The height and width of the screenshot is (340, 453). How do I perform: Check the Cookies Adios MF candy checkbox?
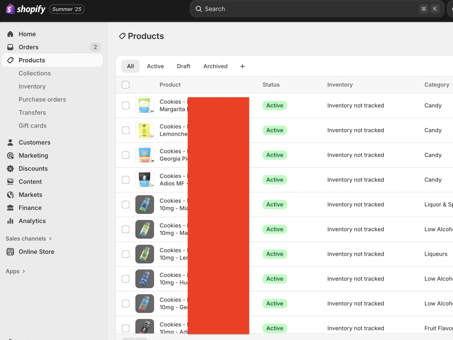[125, 180]
